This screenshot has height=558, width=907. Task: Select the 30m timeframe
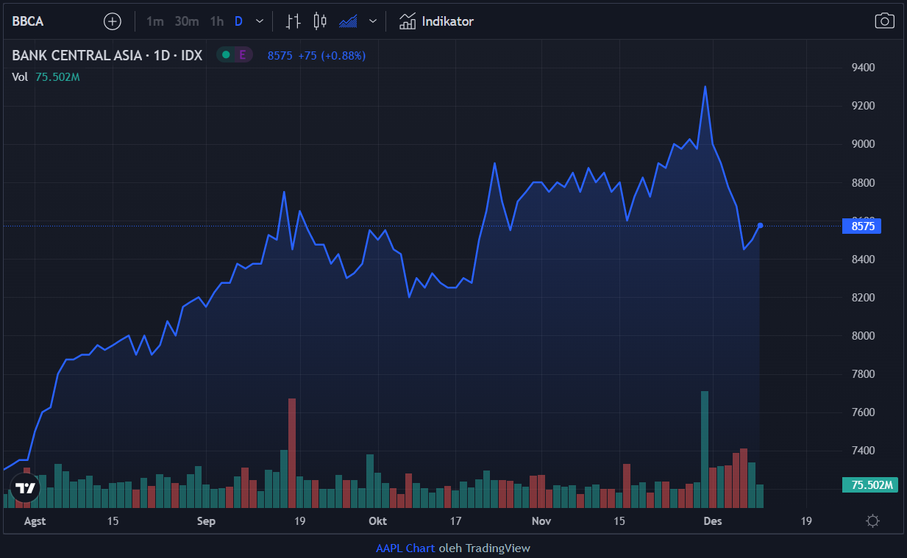point(187,21)
